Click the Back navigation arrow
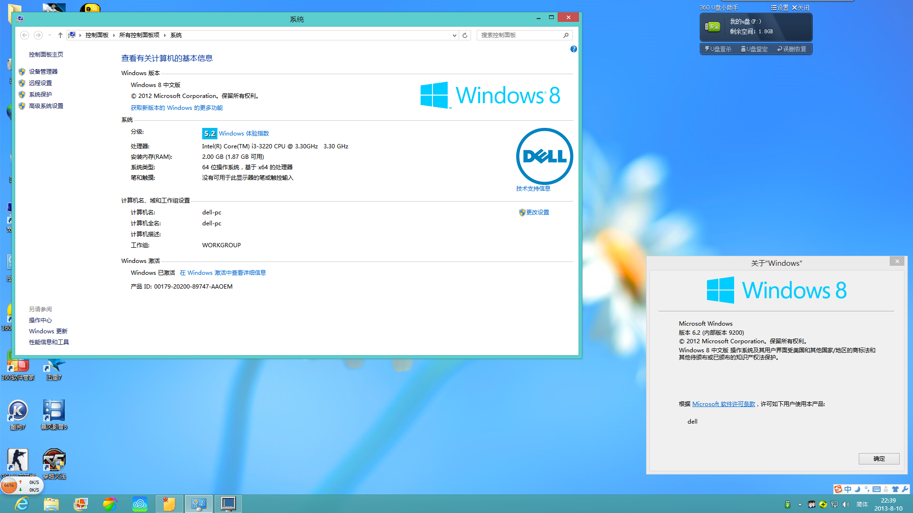The width and height of the screenshot is (913, 513). (25, 35)
